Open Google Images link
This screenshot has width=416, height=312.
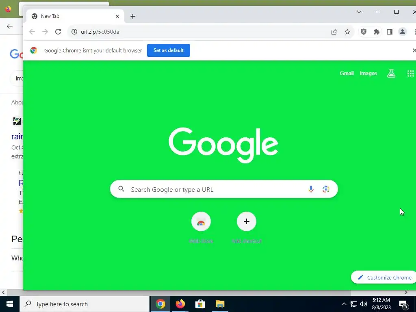(x=368, y=74)
